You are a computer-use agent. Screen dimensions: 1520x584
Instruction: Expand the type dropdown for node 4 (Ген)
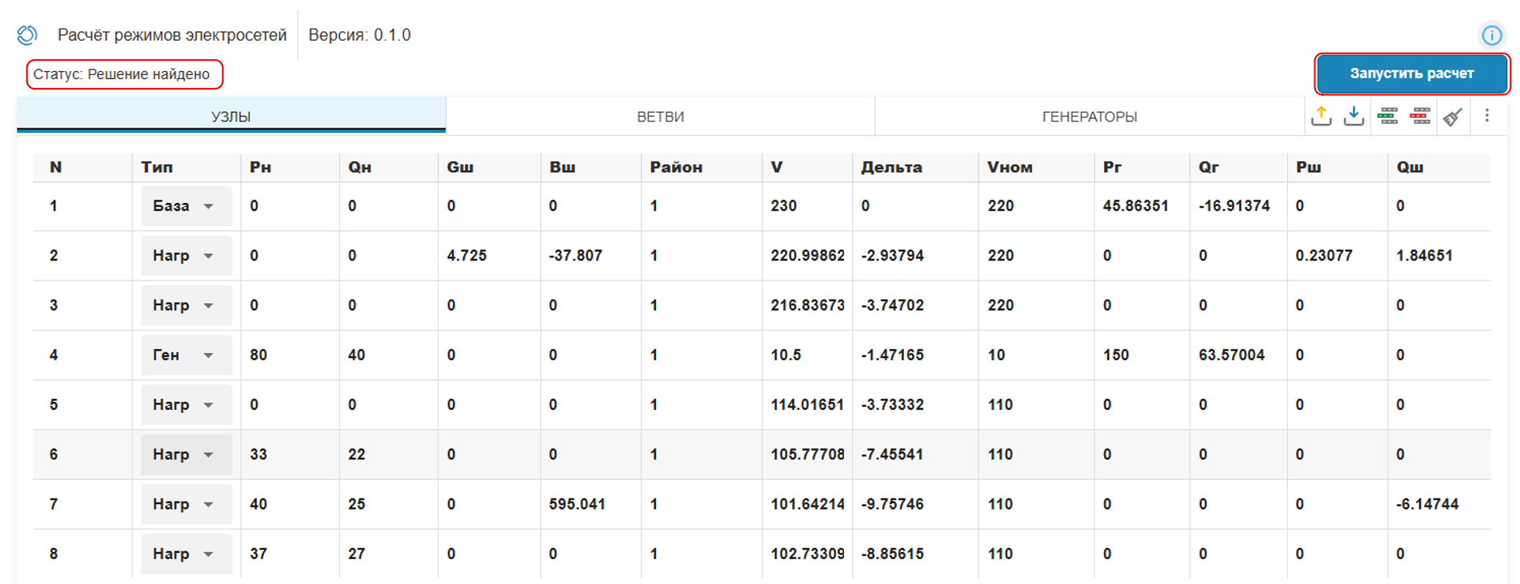pos(186,355)
